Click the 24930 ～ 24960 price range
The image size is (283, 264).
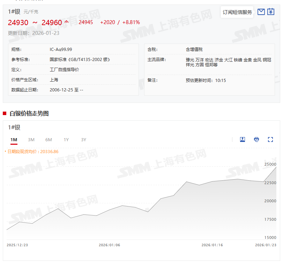35,23
